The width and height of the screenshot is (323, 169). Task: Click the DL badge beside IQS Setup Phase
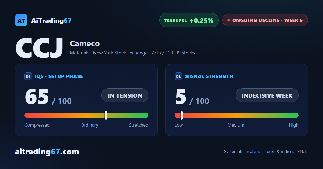coord(28,76)
